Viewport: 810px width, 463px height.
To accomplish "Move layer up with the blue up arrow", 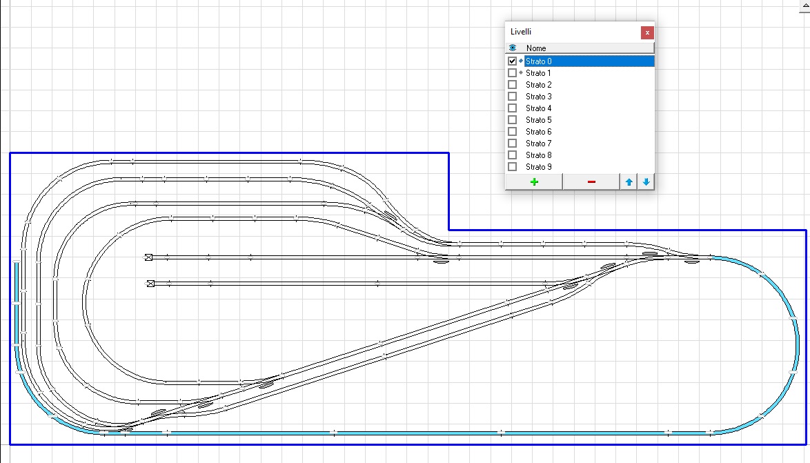I will 629,181.
